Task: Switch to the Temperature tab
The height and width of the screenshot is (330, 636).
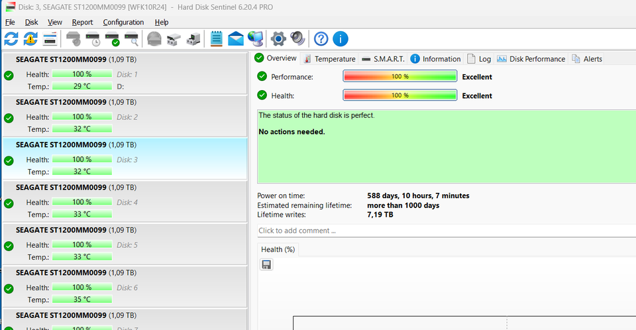Action: pyautogui.click(x=329, y=59)
